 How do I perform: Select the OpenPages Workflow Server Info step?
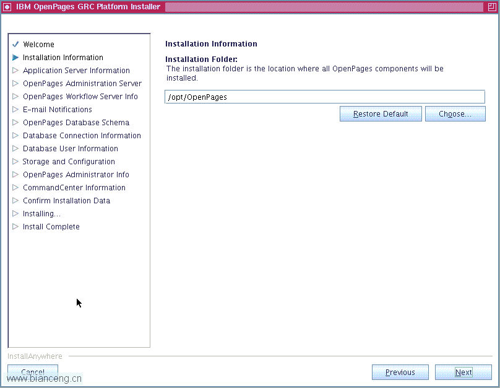pyautogui.click(x=80, y=97)
